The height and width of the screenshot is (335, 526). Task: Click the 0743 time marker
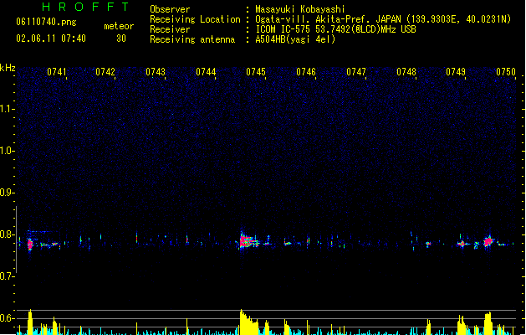click(x=156, y=72)
